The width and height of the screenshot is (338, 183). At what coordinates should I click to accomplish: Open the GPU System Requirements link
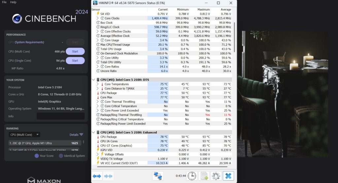[x=29, y=42]
